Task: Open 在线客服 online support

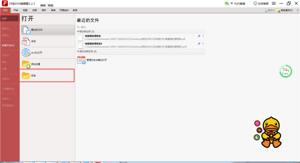Action: click(x=261, y=4)
